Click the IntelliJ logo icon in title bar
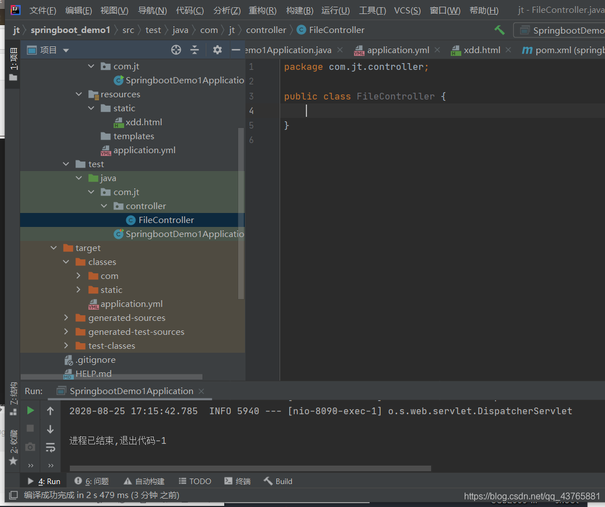The width and height of the screenshot is (605, 507). click(16, 10)
